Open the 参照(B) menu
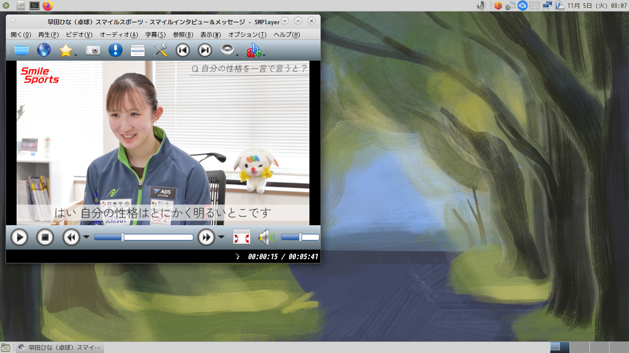Image resolution: width=629 pixels, height=353 pixels. click(183, 34)
